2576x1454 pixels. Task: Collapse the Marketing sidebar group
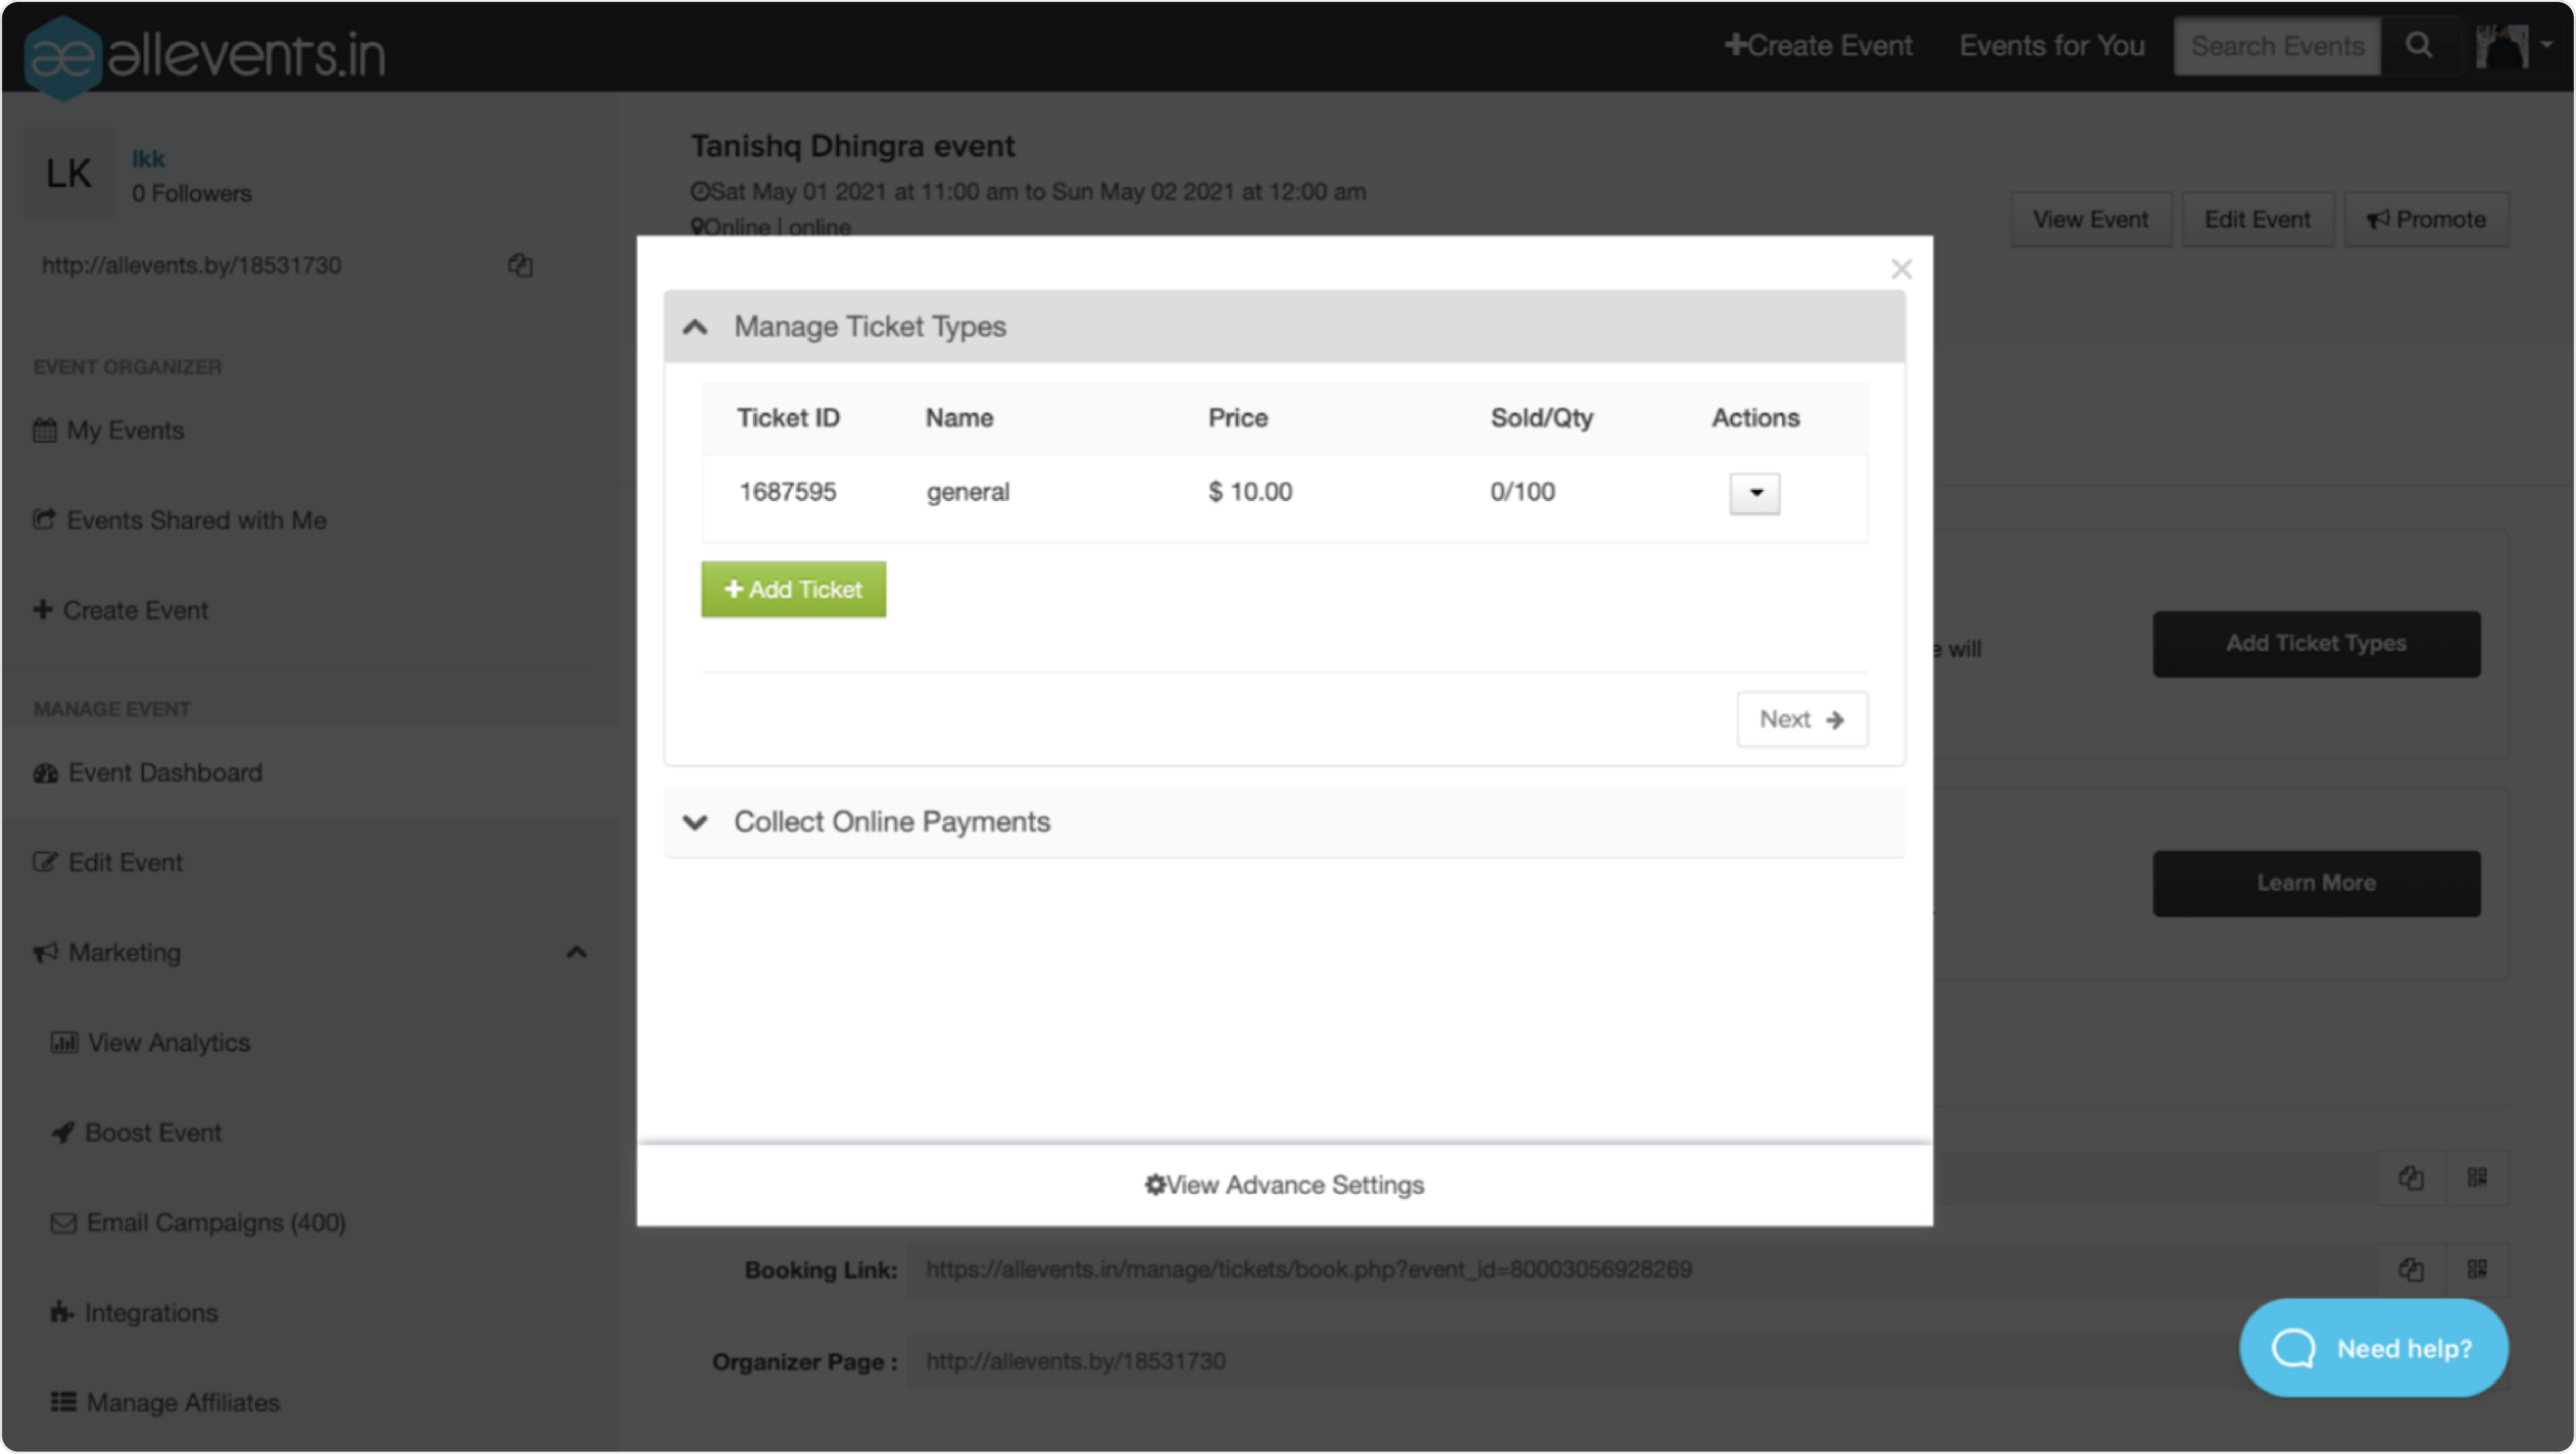click(576, 952)
